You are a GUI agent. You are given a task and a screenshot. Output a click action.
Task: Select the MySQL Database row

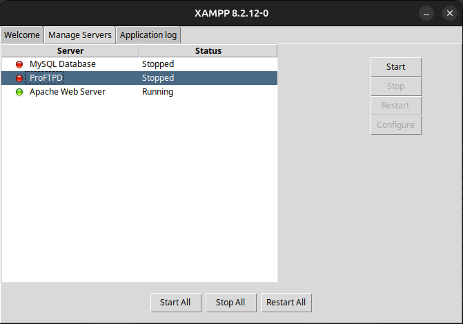coord(62,64)
